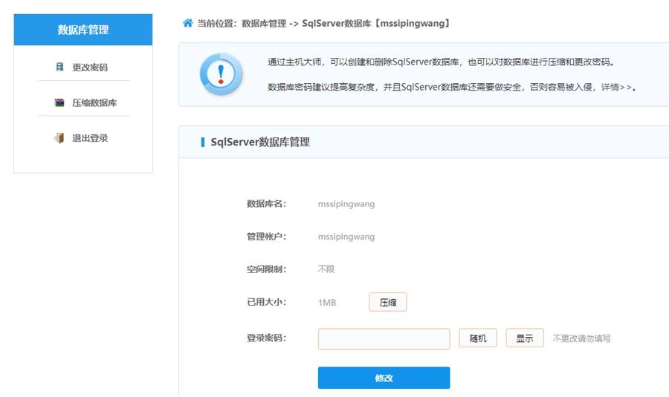The width and height of the screenshot is (669, 397).
Task: Open 更改密码 in the sidebar
Action: pos(90,68)
